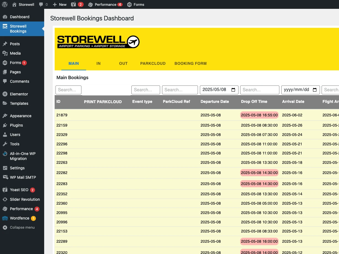
Task: Open Departure Date calendar picker icon
Action: [233, 90]
